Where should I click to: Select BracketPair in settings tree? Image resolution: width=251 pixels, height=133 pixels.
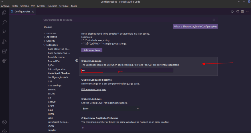pos(54,61)
